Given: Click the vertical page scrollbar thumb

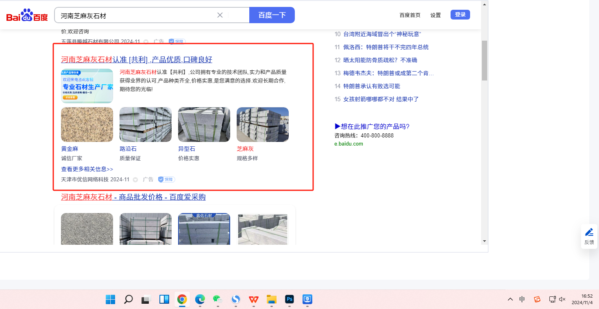Looking at the screenshot, I should click(x=484, y=61).
